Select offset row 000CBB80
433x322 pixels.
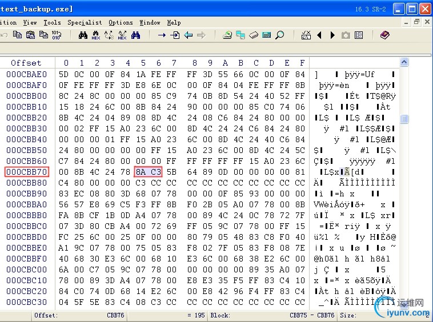[x=27, y=183]
